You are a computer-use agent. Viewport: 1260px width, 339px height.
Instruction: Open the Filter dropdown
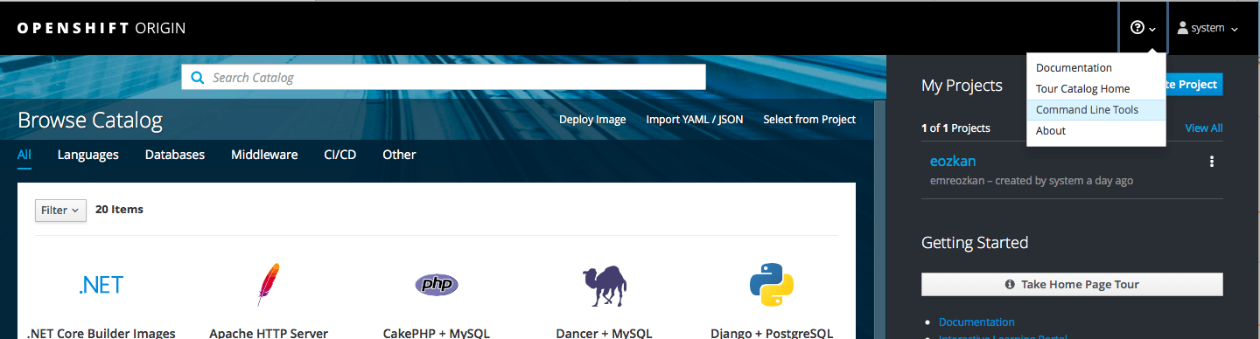60,210
